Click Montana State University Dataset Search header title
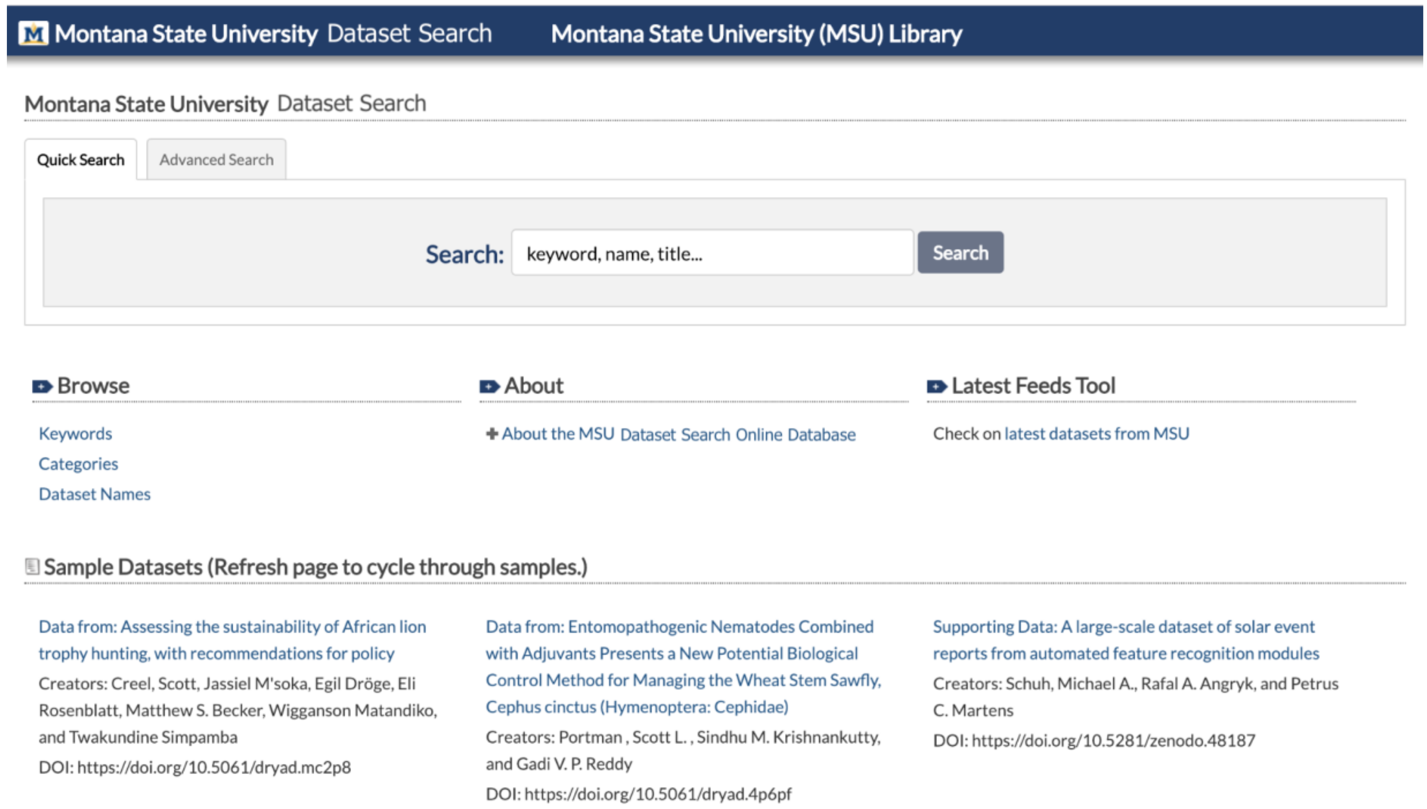Image resolution: width=1427 pixels, height=809 pixels. (273, 34)
